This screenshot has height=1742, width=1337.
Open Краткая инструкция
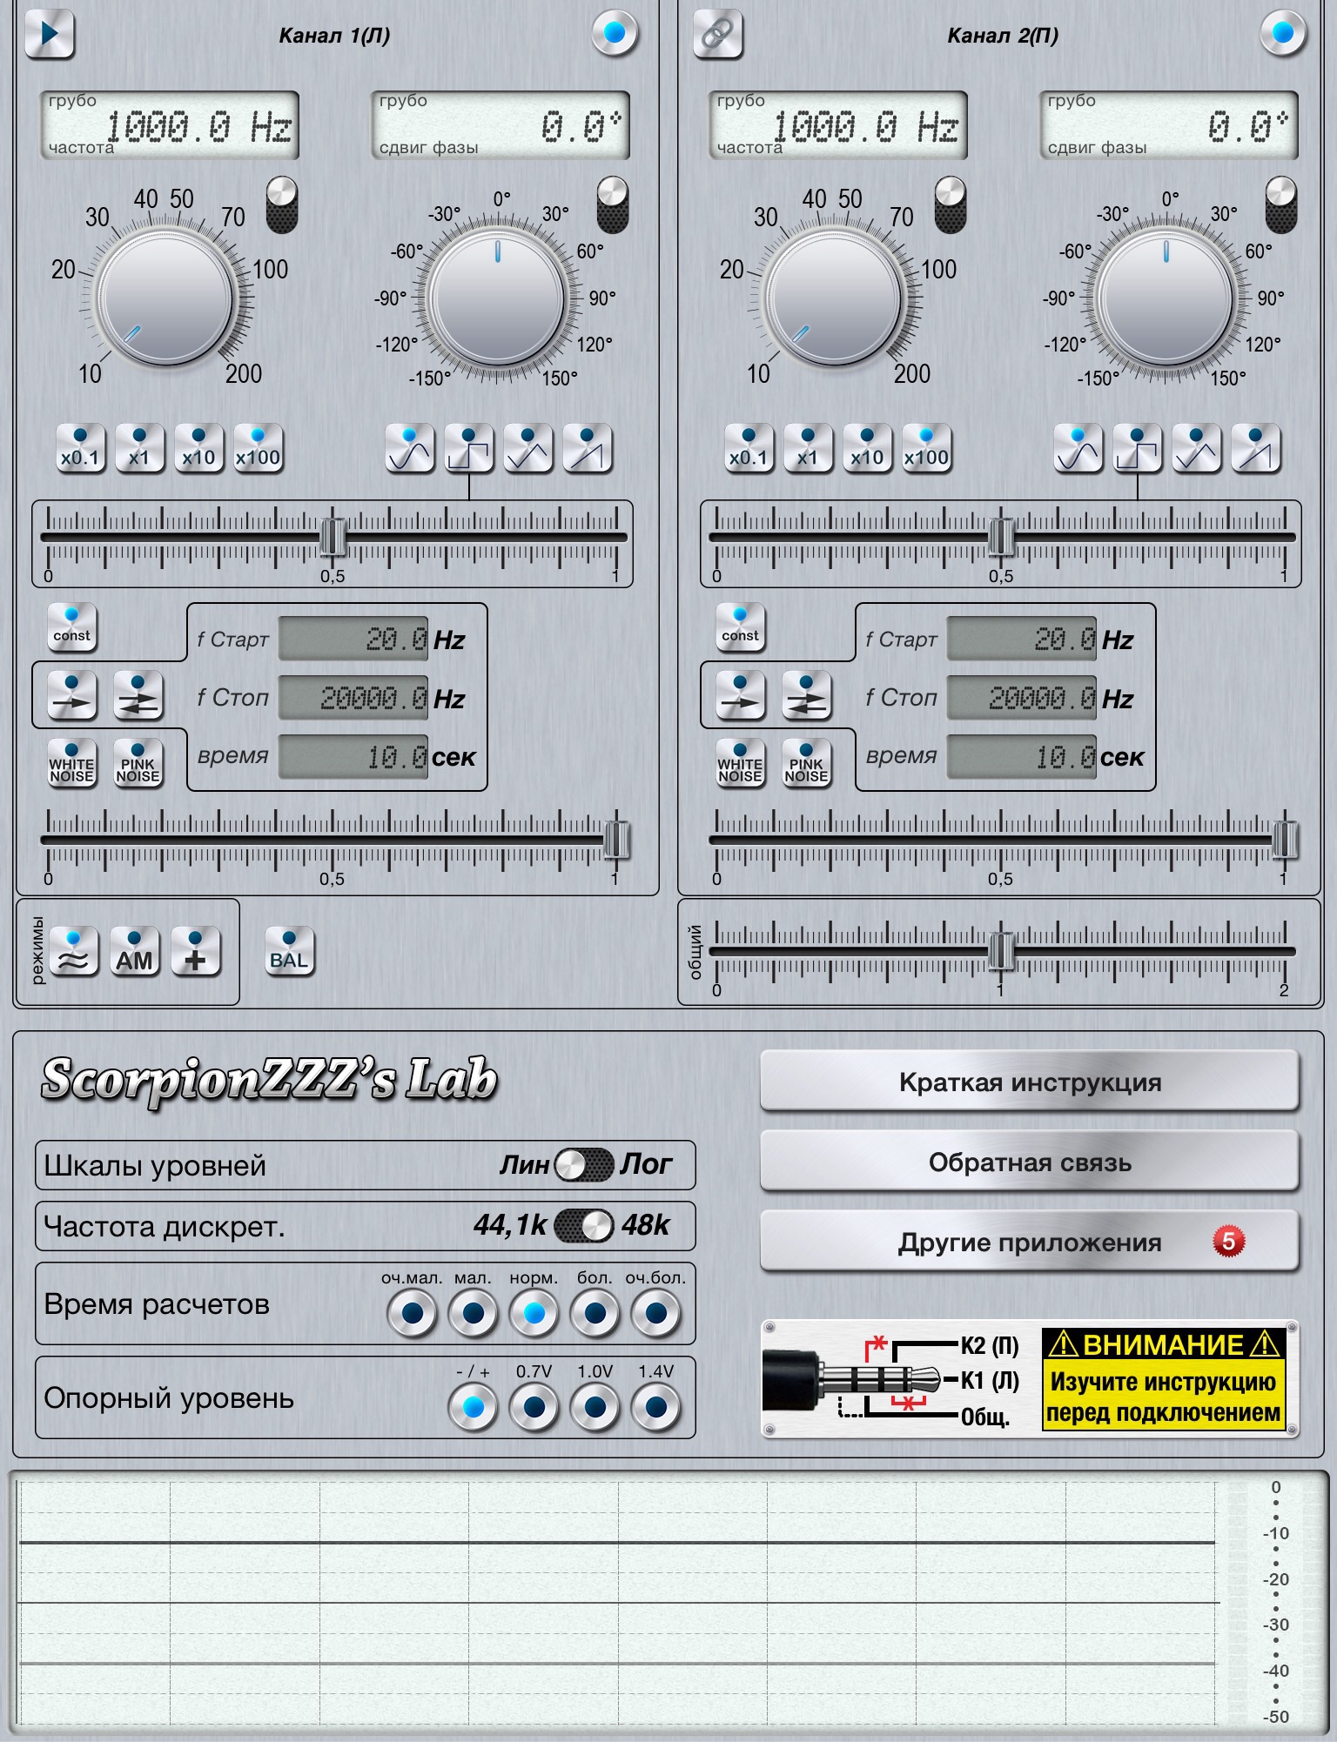click(x=1029, y=1082)
